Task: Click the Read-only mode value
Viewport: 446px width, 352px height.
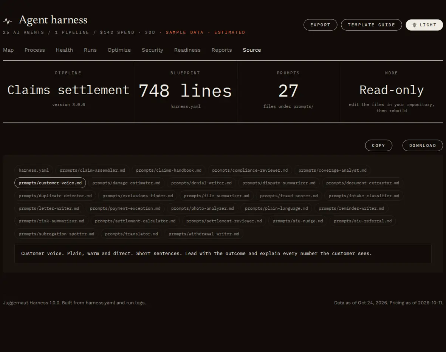Action: pos(392,90)
